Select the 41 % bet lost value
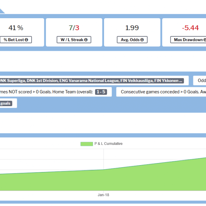Viewport: 206px width, 206px height. (x=16, y=28)
